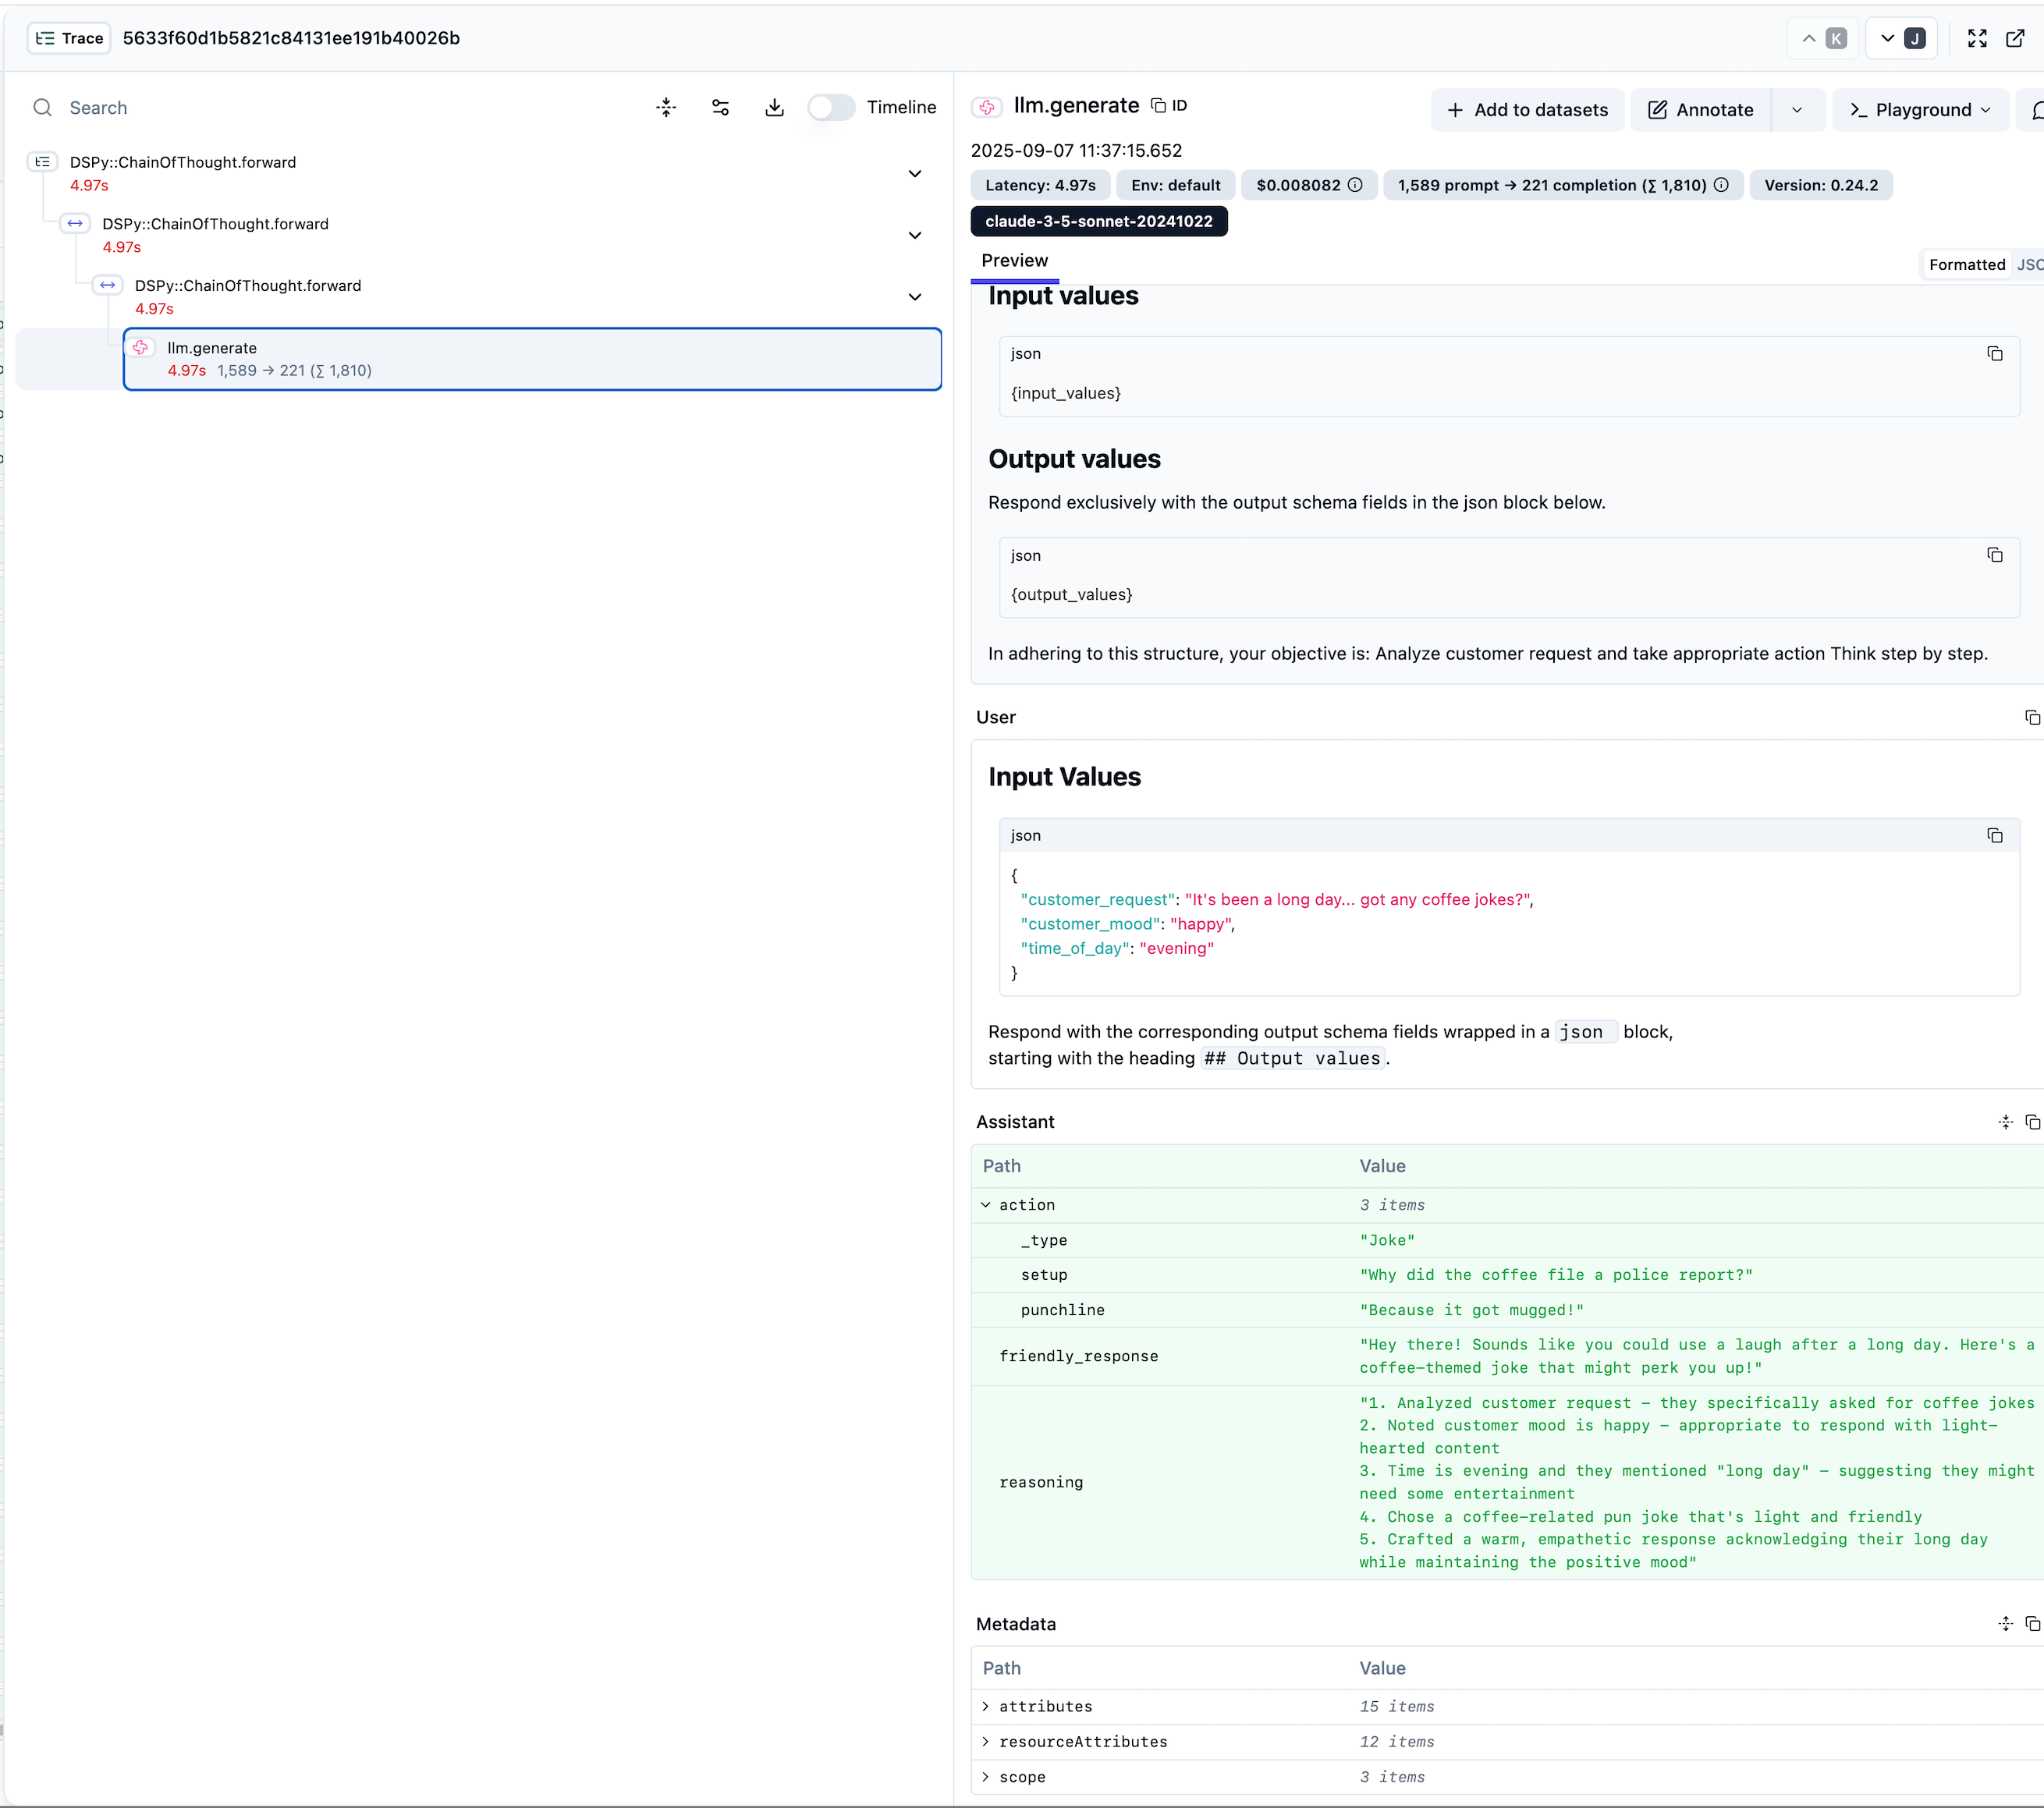Switch view to Formatted mode
2044x1808 pixels.
[1966, 264]
